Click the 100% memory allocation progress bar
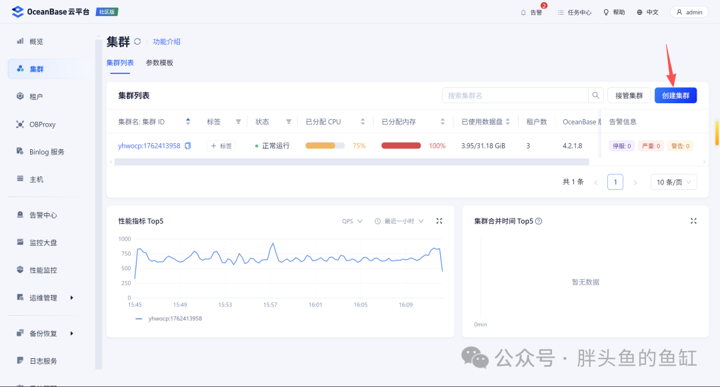The image size is (720, 387). 401,146
